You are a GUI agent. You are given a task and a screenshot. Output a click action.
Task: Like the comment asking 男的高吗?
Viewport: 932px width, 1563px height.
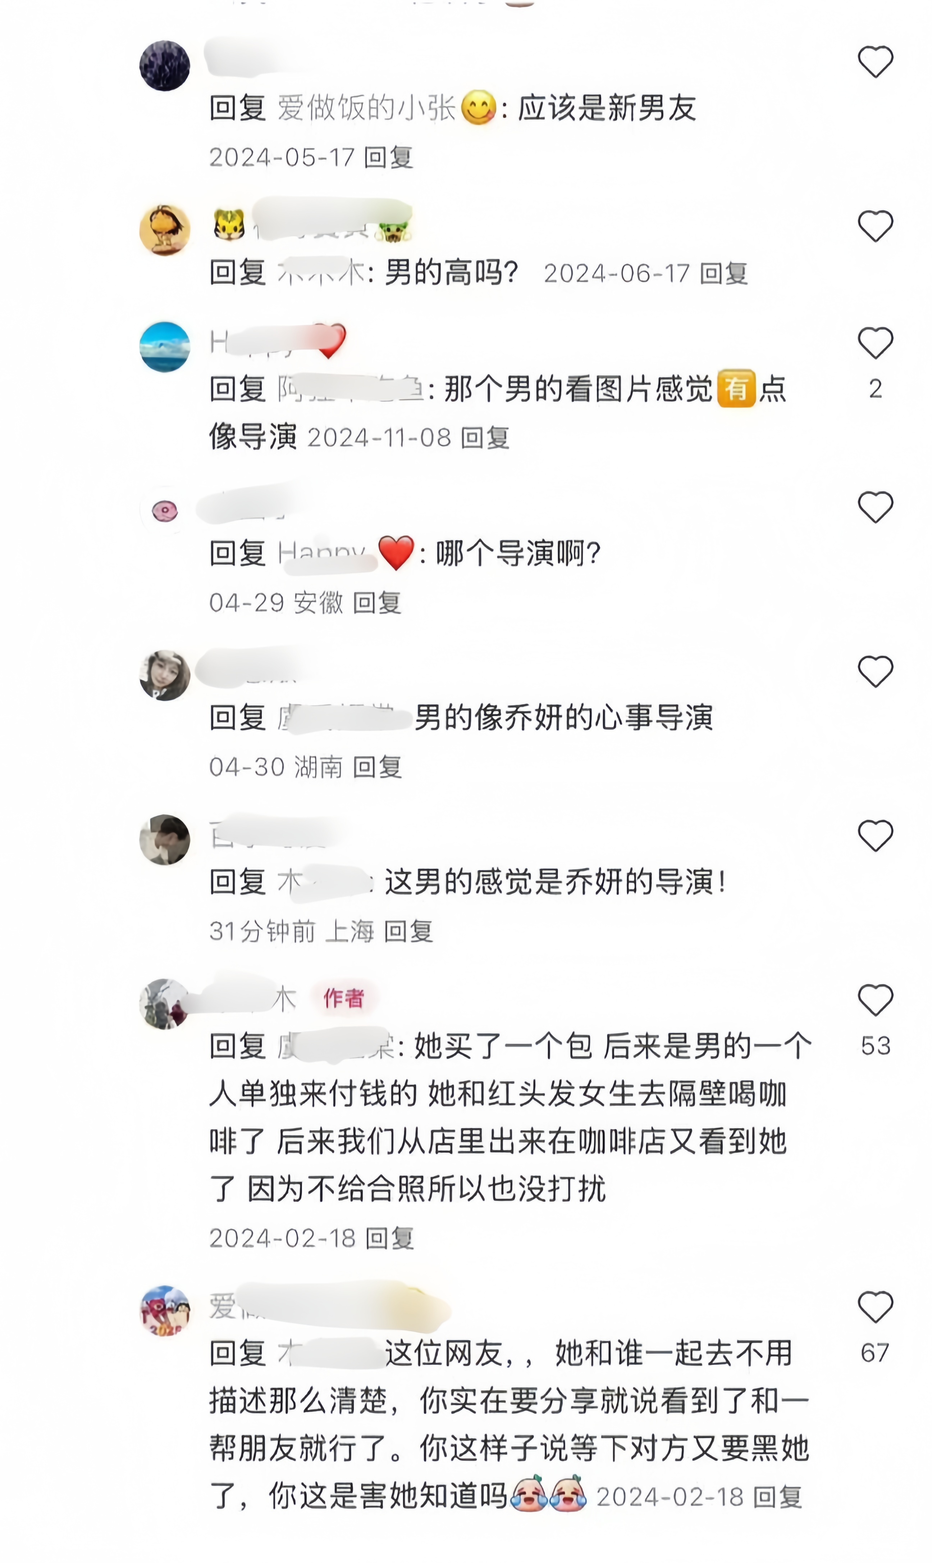875,226
